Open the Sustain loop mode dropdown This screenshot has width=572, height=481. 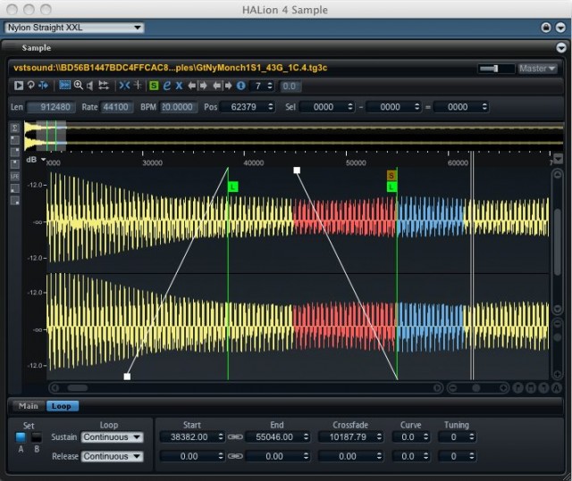coord(112,437)
